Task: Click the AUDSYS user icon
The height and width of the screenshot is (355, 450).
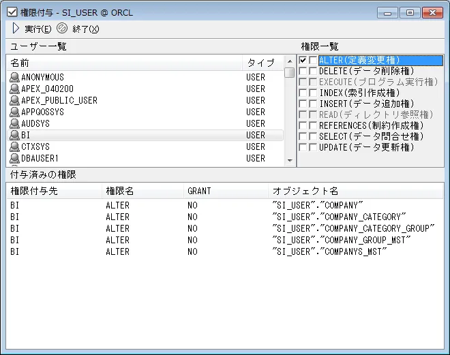Action: [x=14, y=123]
